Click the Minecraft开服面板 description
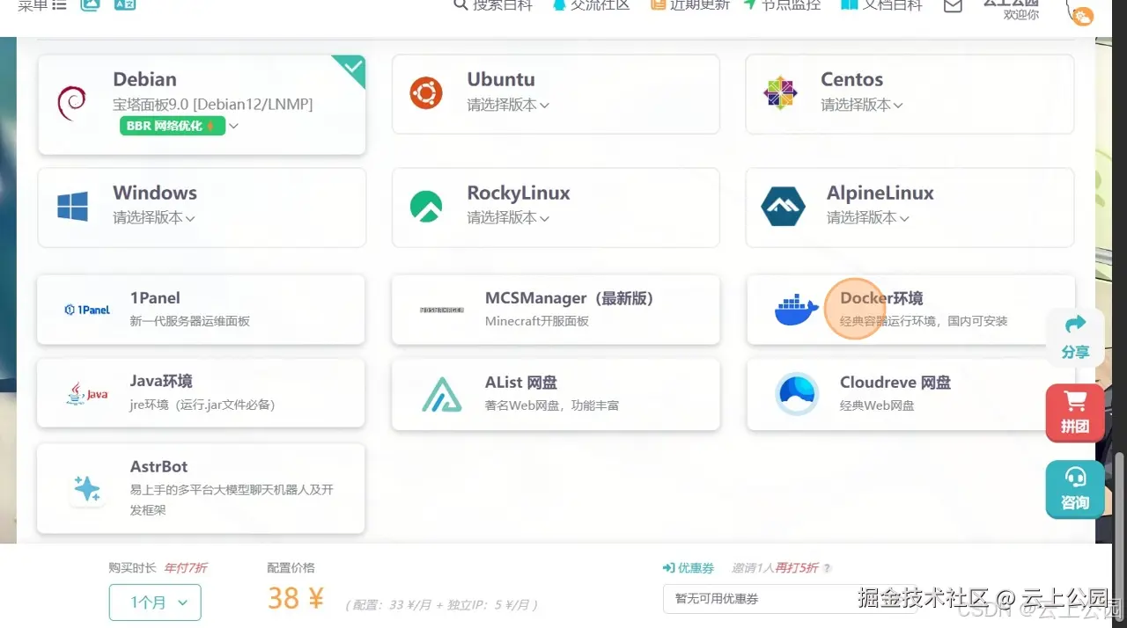This screenshot has width=1127, height=628. 537,321
